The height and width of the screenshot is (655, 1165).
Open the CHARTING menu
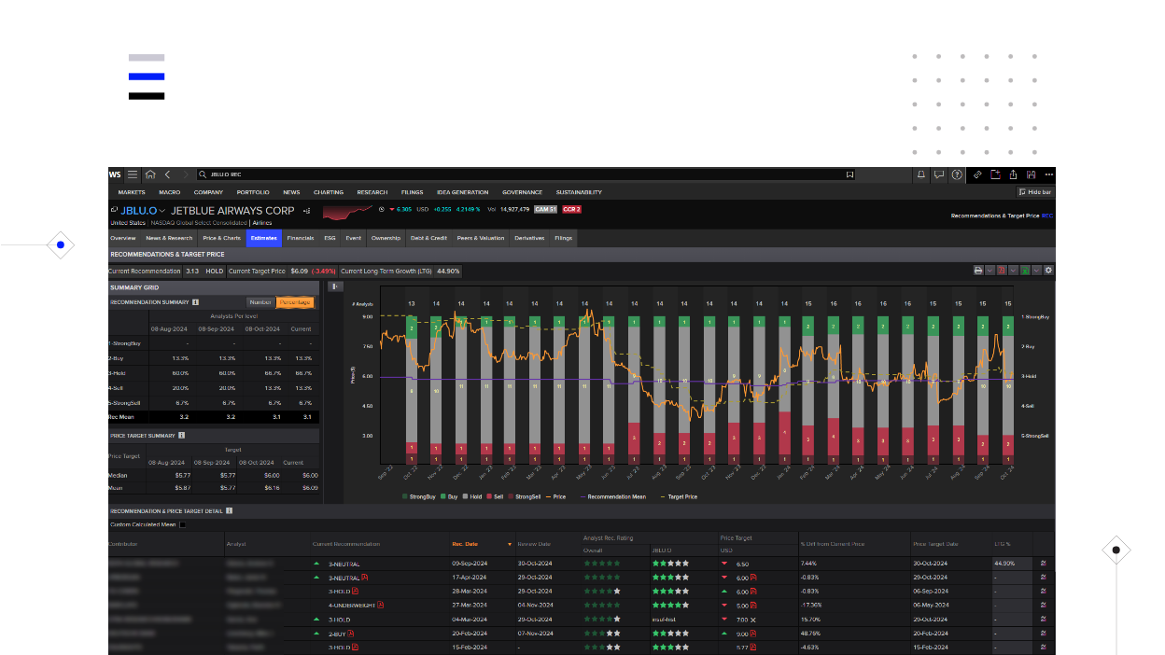[x=329, y=192]
